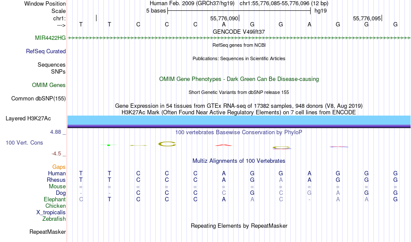Screen dimensions: 411x242
Task: Click the Chicken alignment row label
Action: [55, 206]
